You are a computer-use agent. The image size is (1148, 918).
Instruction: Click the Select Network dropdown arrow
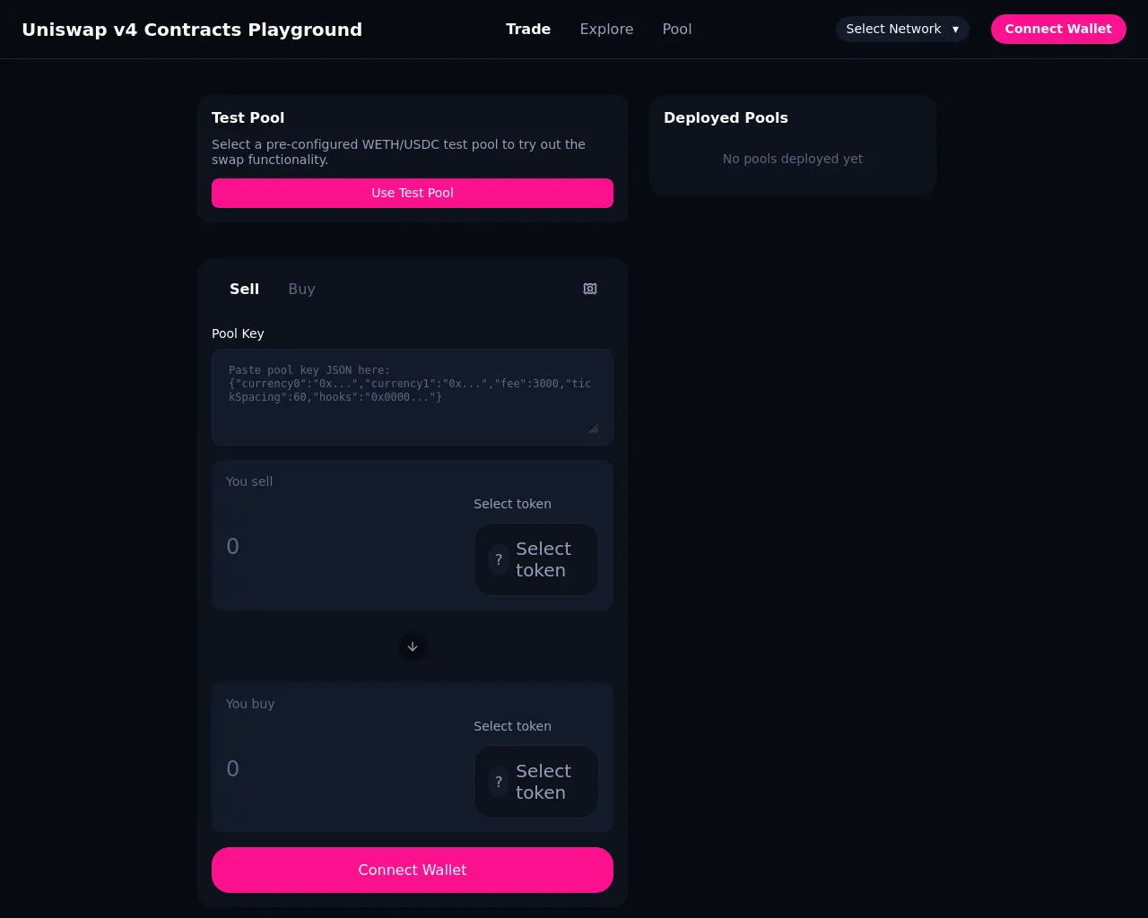955,30
